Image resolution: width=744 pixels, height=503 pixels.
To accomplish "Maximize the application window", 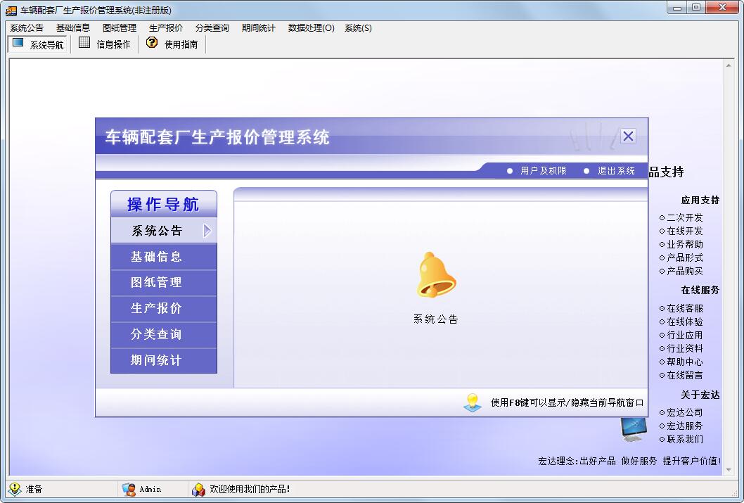I will coord(696,8).
